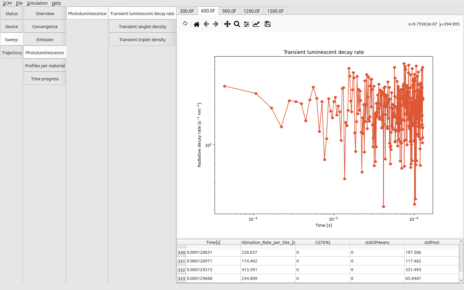Open the Trajectory section tab
464x290 pixels.
coord(12,53)
